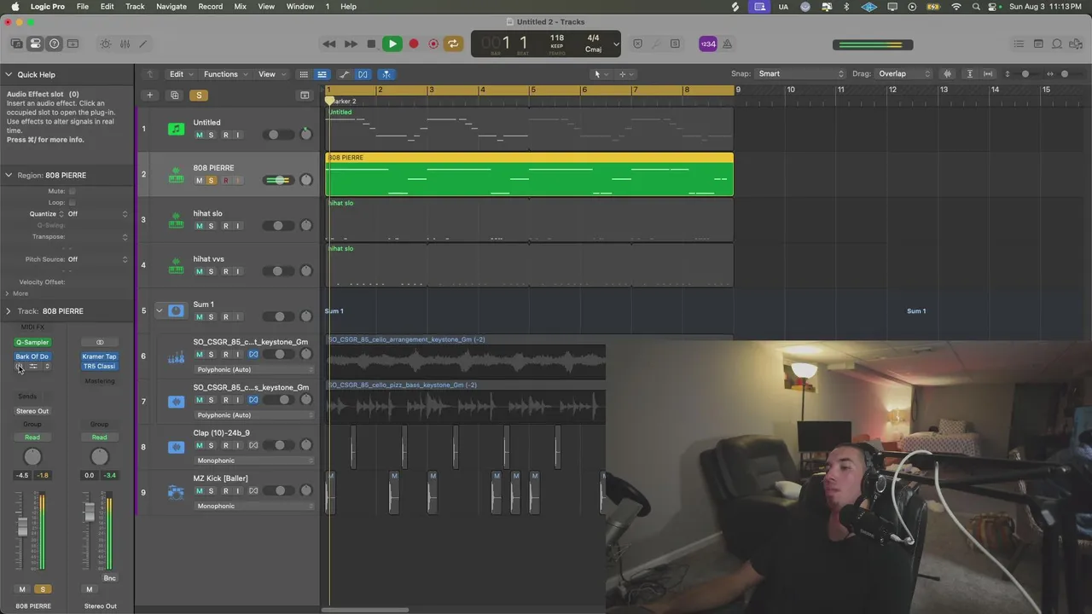Click the Stop transport button

tap(371, 43)
